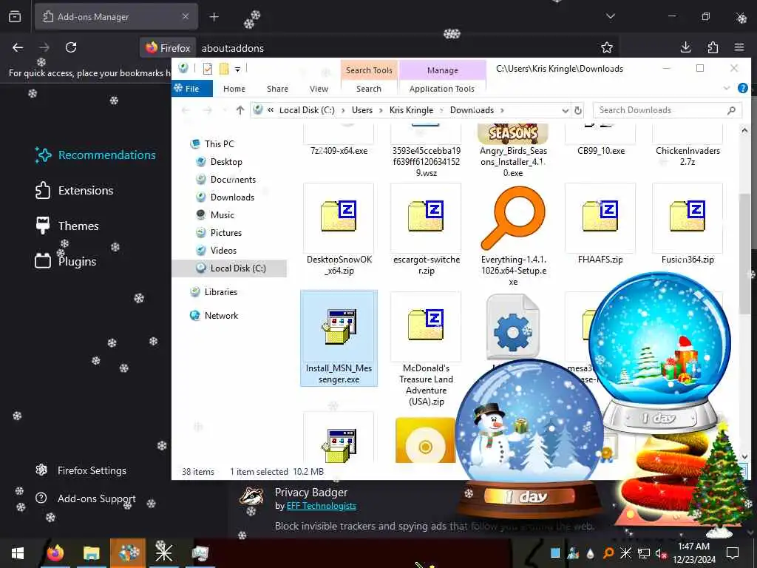Image resolution: width=757 pixels, height=568 pixels.
Task: Select DesktopSnowOK_x64.zip file
Action: (339, 230)
